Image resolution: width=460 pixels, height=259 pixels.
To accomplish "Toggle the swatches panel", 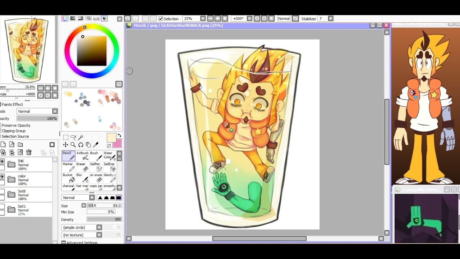I will 96,19.
